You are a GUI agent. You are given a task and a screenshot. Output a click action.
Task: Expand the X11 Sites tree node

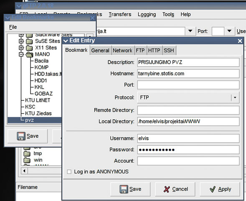point(21,48)
